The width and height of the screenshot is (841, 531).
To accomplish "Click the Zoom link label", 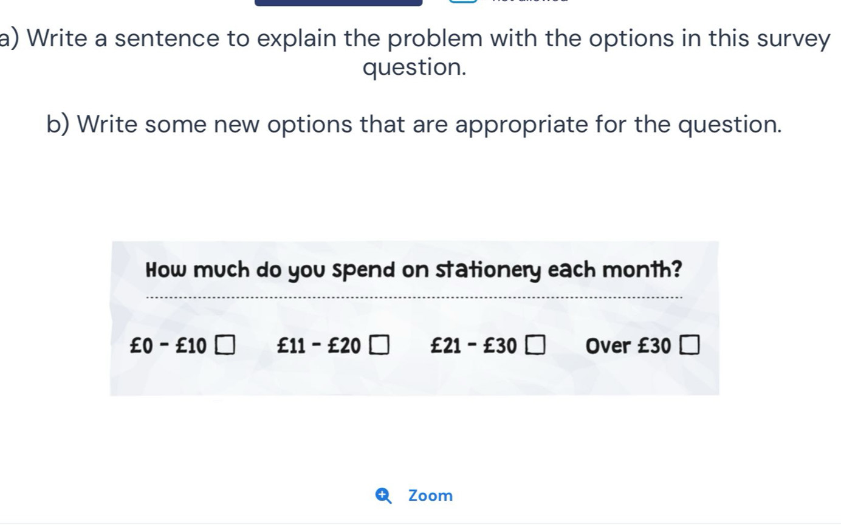I will coord(430,496).
